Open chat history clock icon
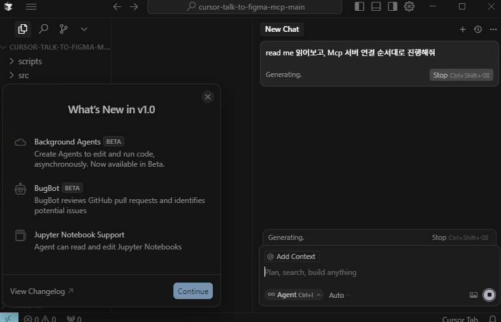Screen dimensions: 501x322 pyautogui.click(x=478, y=29)
